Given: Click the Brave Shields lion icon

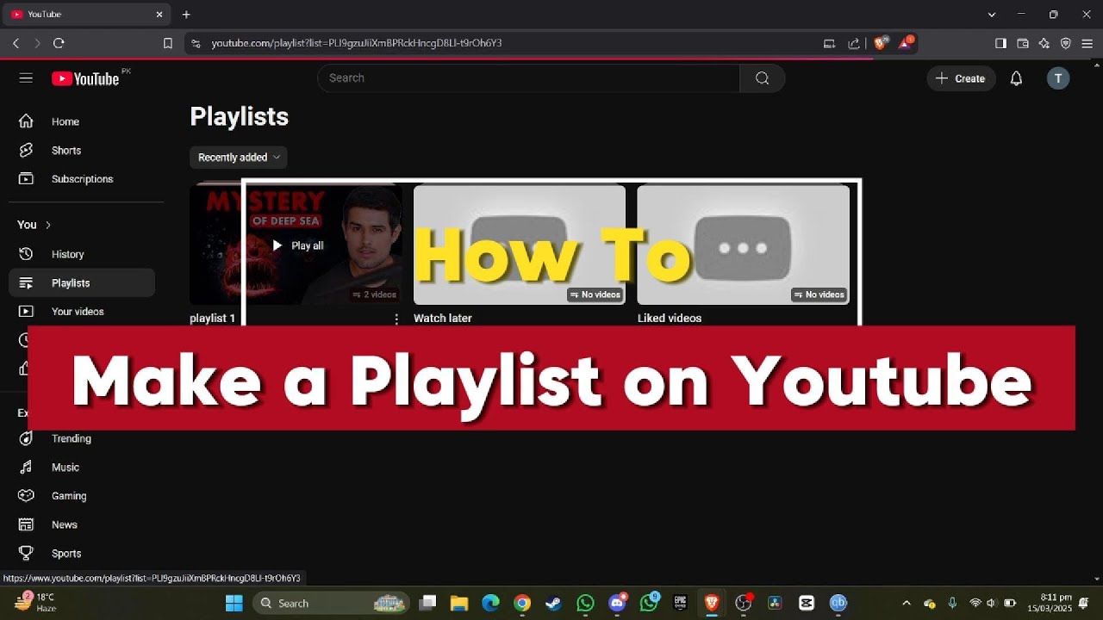Looking at the screenshot, I should tap(881, 43).
